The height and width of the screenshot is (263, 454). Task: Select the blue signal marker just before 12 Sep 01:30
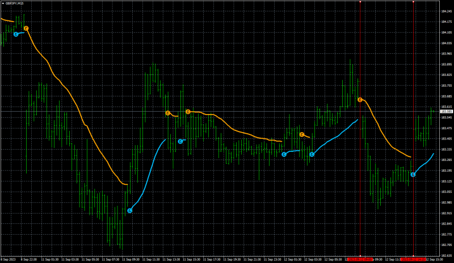tap(284, 154)
